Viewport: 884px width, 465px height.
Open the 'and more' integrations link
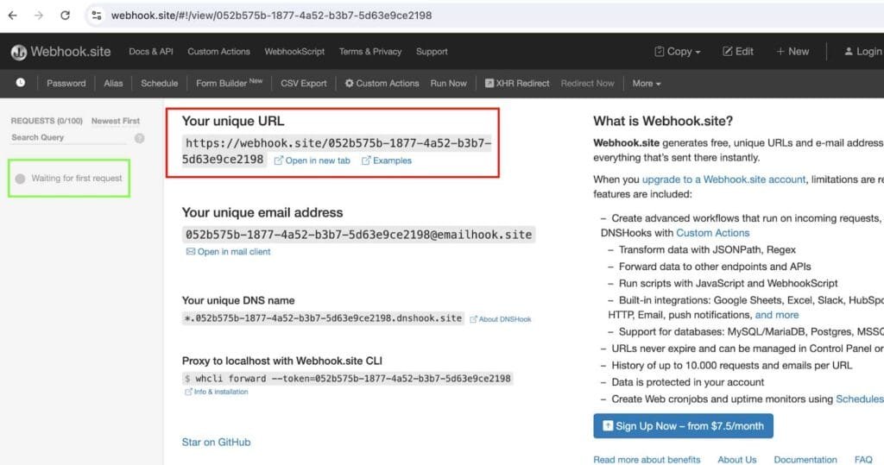(x=777, y=315)
